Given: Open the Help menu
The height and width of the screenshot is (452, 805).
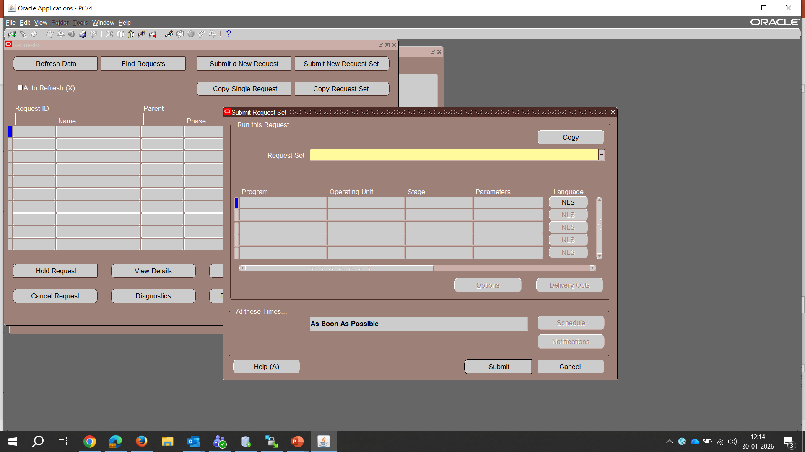Looking at the screenshot, I should pos(125,23).
